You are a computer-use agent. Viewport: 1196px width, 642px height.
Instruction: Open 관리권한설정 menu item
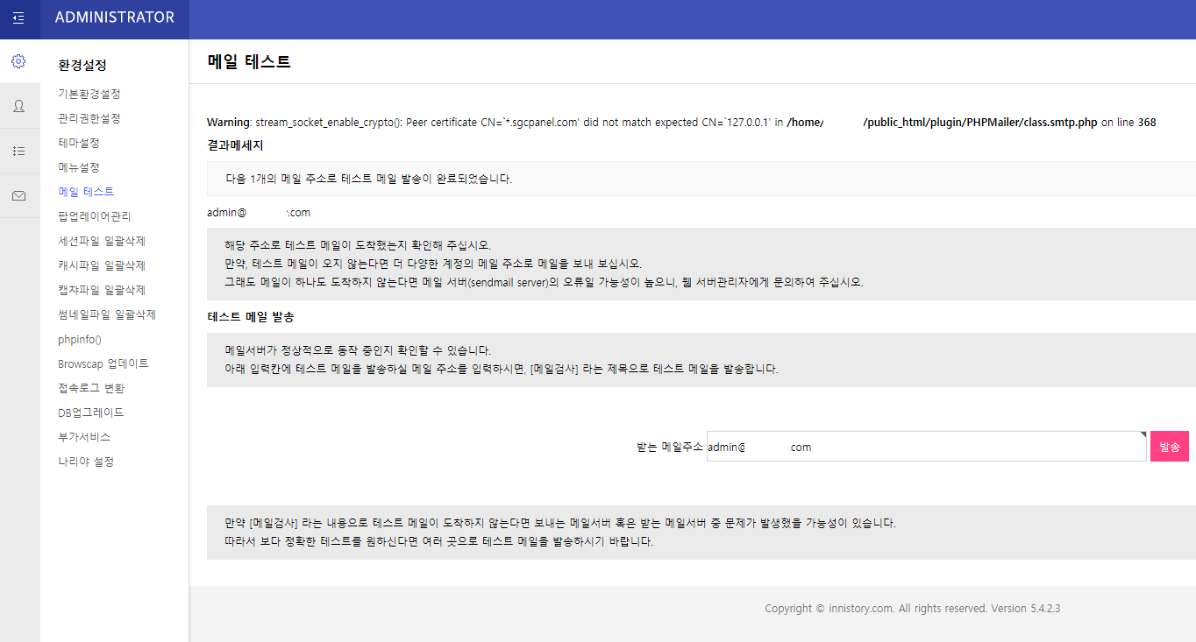click(x=89, y=118)
